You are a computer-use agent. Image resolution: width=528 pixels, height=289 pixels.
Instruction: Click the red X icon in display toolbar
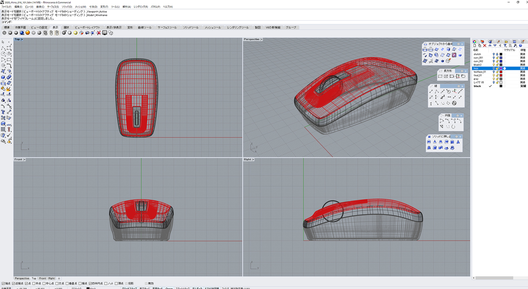99,33
